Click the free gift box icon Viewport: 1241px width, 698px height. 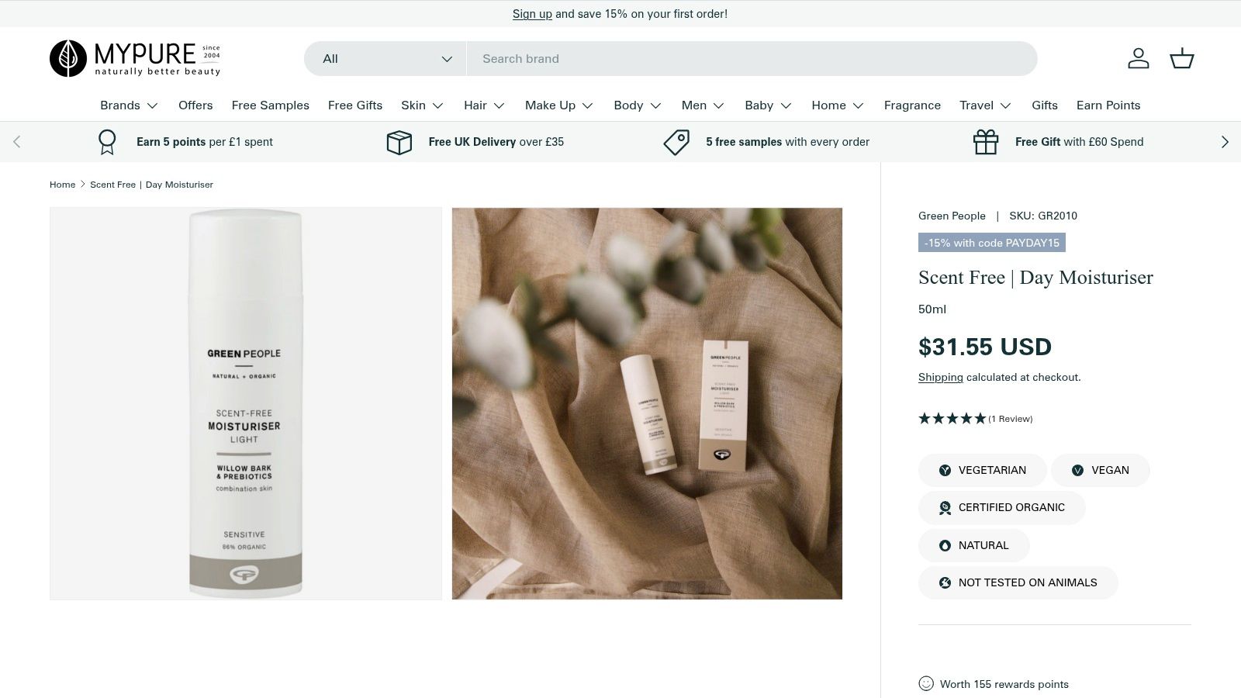(x=986, y=142)
